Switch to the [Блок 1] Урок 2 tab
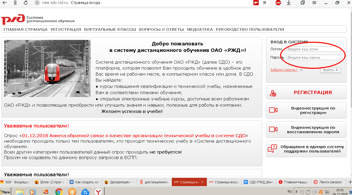The image size is (352, 195). point(49,182)
